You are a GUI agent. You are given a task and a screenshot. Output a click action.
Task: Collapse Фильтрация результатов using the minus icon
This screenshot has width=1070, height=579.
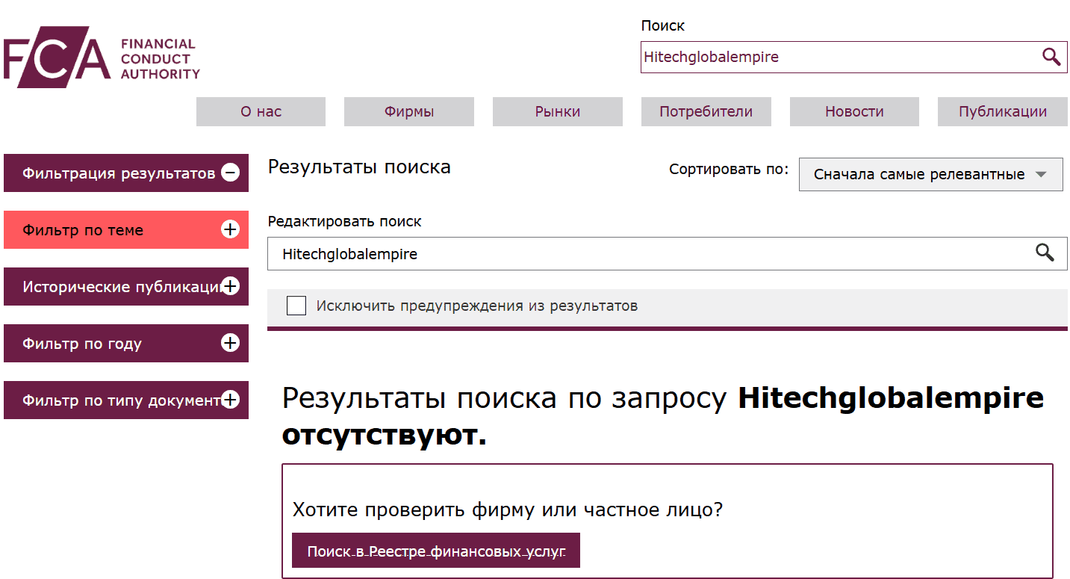tap(230, 173)
